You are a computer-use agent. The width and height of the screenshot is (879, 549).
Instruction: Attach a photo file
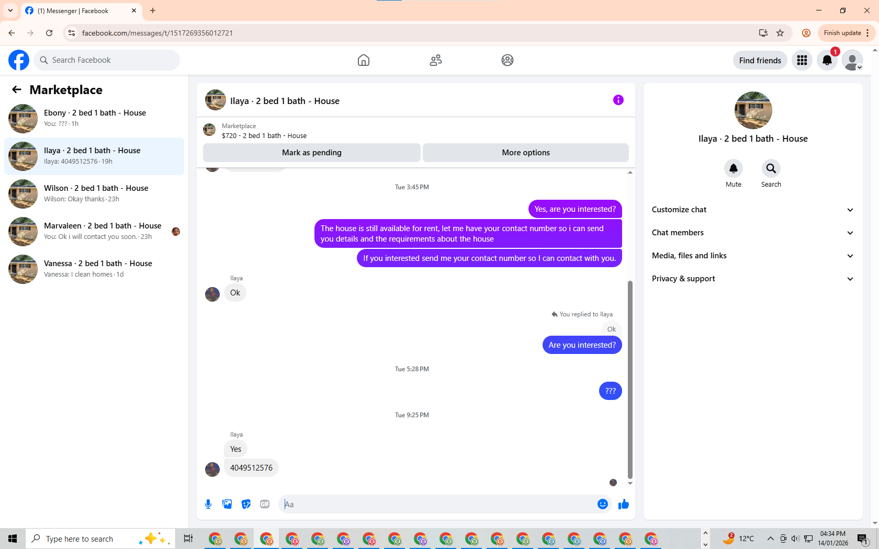click(227, 504)
